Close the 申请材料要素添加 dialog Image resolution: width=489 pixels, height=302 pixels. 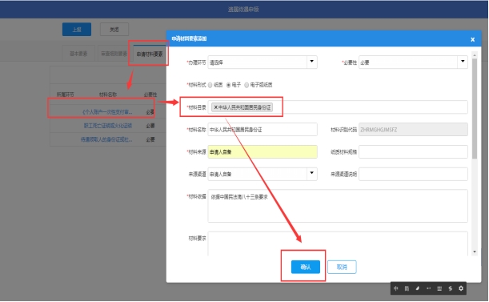tap(472, 39)
